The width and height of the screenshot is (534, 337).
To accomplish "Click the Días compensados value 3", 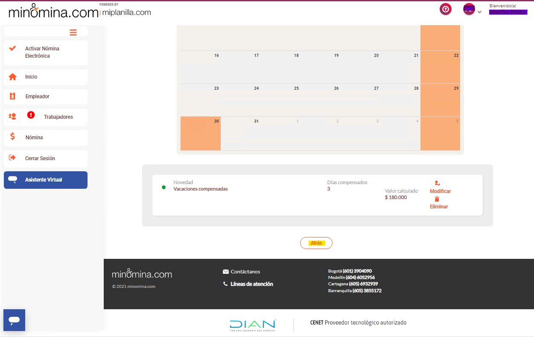I will (329, 189).
